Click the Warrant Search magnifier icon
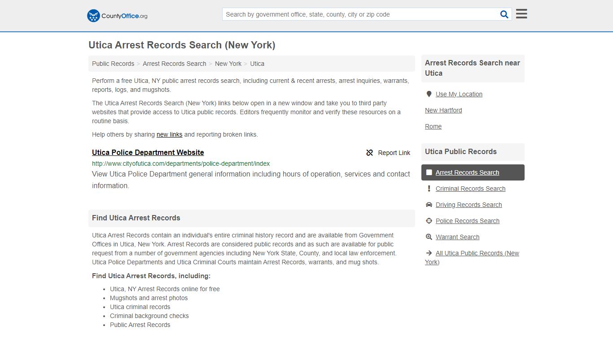613x344 pixels. [429, 237]
